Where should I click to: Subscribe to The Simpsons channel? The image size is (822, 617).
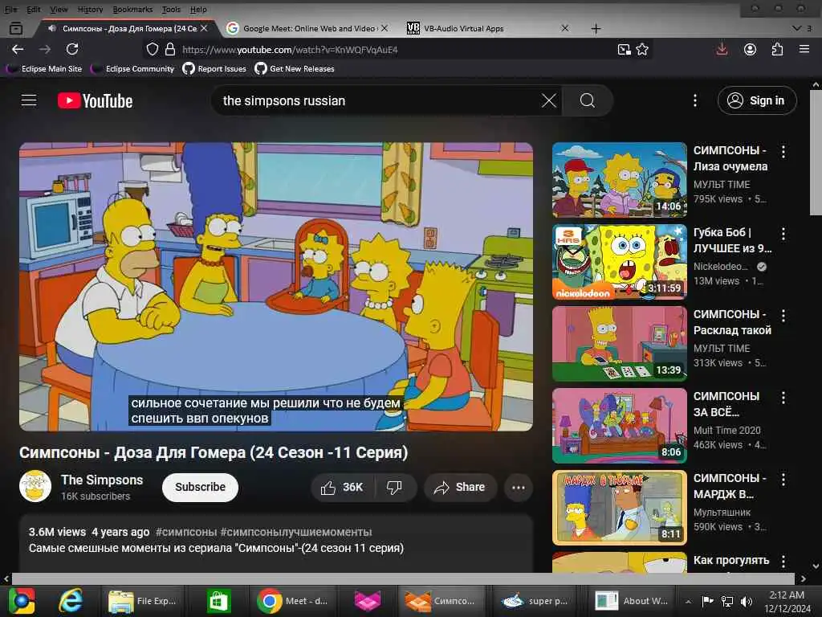pos(200,488)
